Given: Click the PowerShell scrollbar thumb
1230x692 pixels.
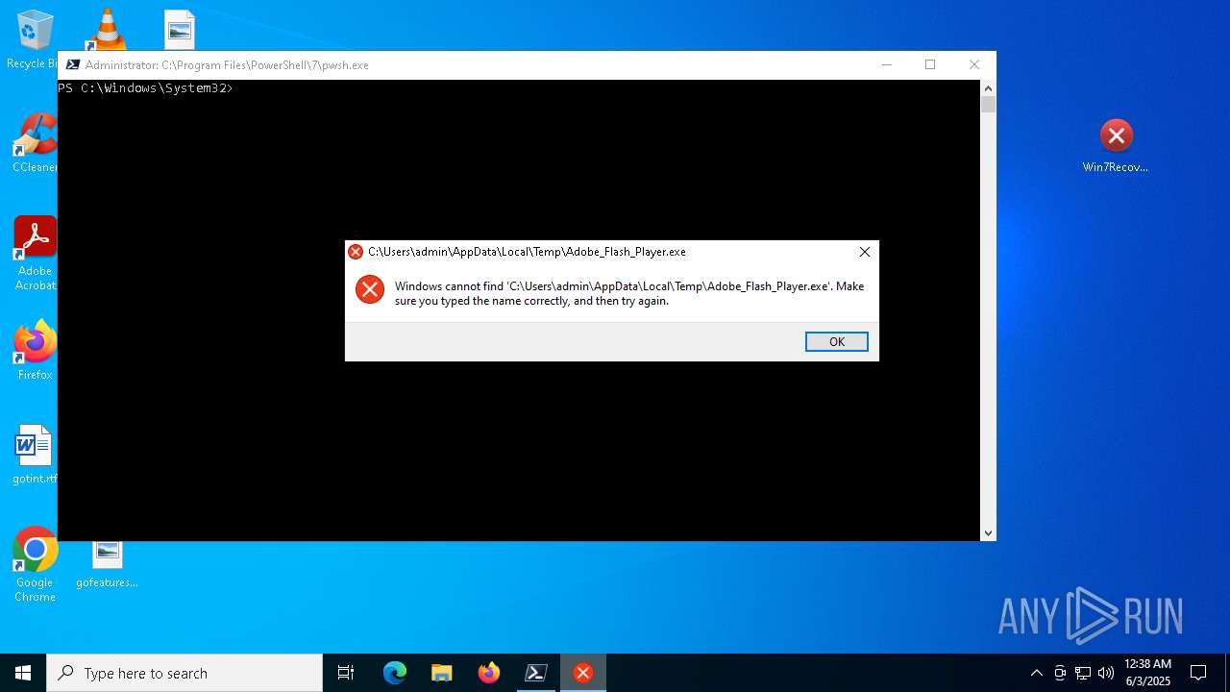Looking at the screenshot, I should pyautogui.click(x=988, y=104).
